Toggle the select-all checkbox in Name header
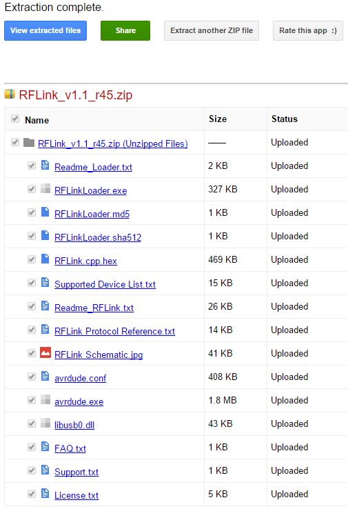348x509 pixels. (x=15, y=119)
